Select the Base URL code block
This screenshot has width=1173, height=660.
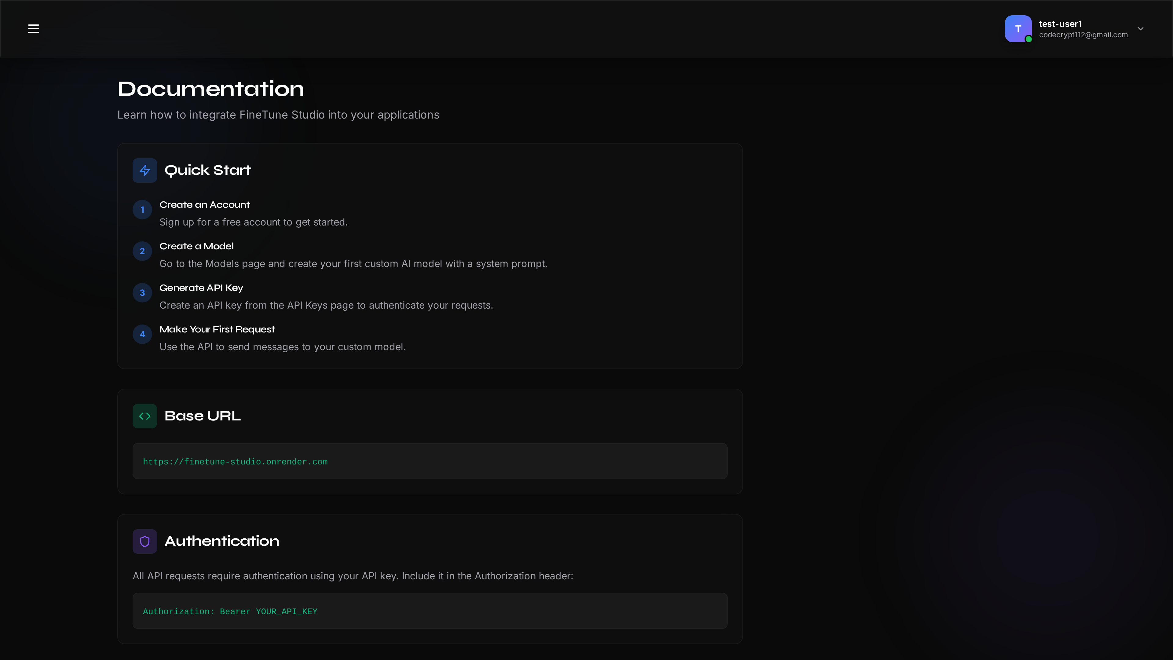click(430, 461)
